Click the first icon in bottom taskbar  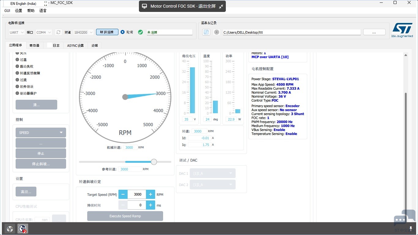coord(10,229)
